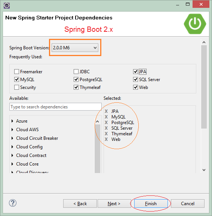Check the JDBC dependency
The height and width of the screenshot is (216, 212).
(76, 72)
